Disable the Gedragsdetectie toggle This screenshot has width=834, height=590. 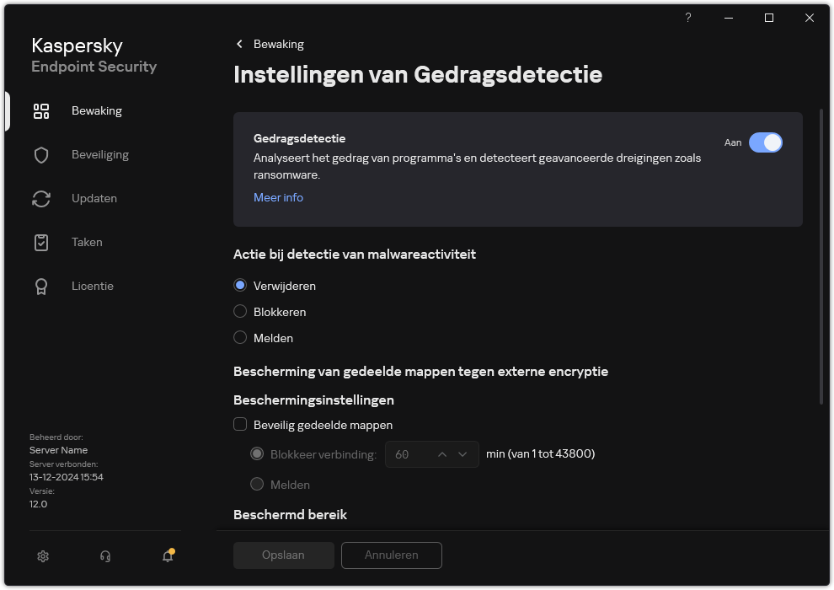point(767,142)
